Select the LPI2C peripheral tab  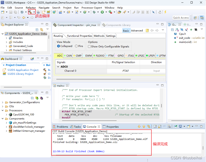click(x=140, y=56)
